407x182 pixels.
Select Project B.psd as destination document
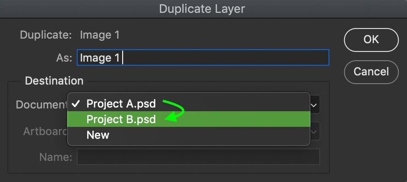[x=189, y=119]
